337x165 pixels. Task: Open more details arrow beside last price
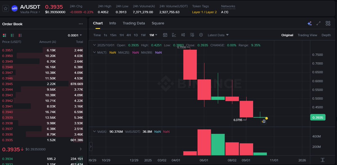[81, 149]
